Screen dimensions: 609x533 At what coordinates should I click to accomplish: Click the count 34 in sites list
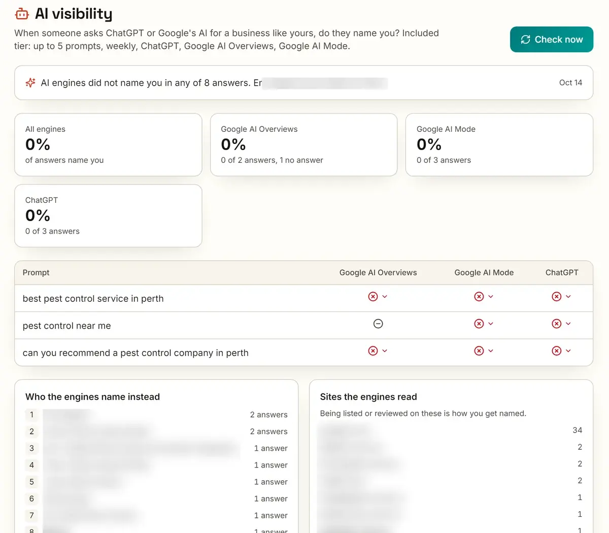[577, 430]
